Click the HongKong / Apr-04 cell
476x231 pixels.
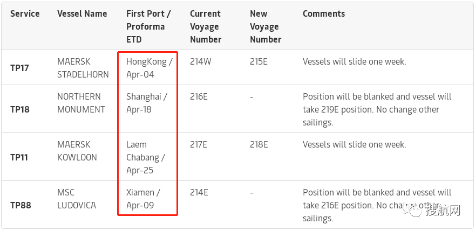pos(149,68)
